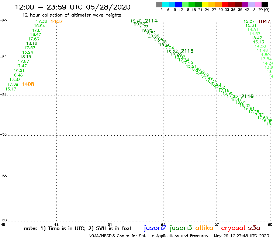Click wave height value 16.01
This screenshot has width=273, height=239.
pos(241,102)
